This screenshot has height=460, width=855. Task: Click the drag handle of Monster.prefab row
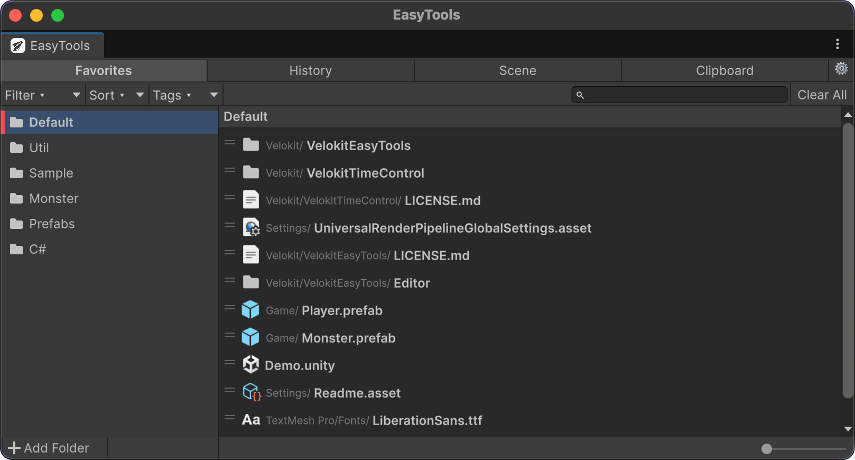(230, 335)
